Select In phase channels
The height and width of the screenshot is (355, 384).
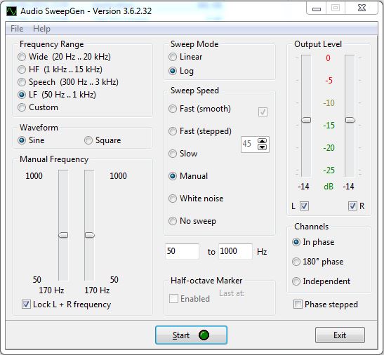coord(313,242)
